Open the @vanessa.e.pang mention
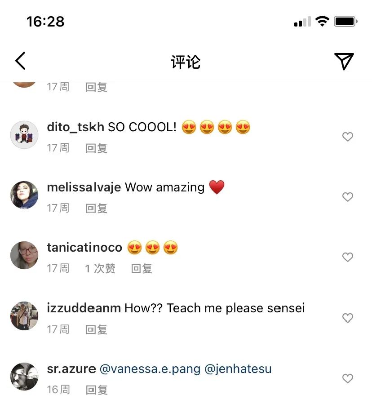The width and height of the screenshot is (372, 404). tap(150, 369)
